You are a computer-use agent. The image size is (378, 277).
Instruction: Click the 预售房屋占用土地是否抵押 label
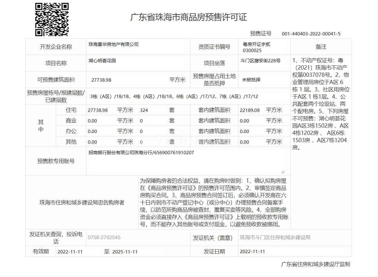pos(214,80)
